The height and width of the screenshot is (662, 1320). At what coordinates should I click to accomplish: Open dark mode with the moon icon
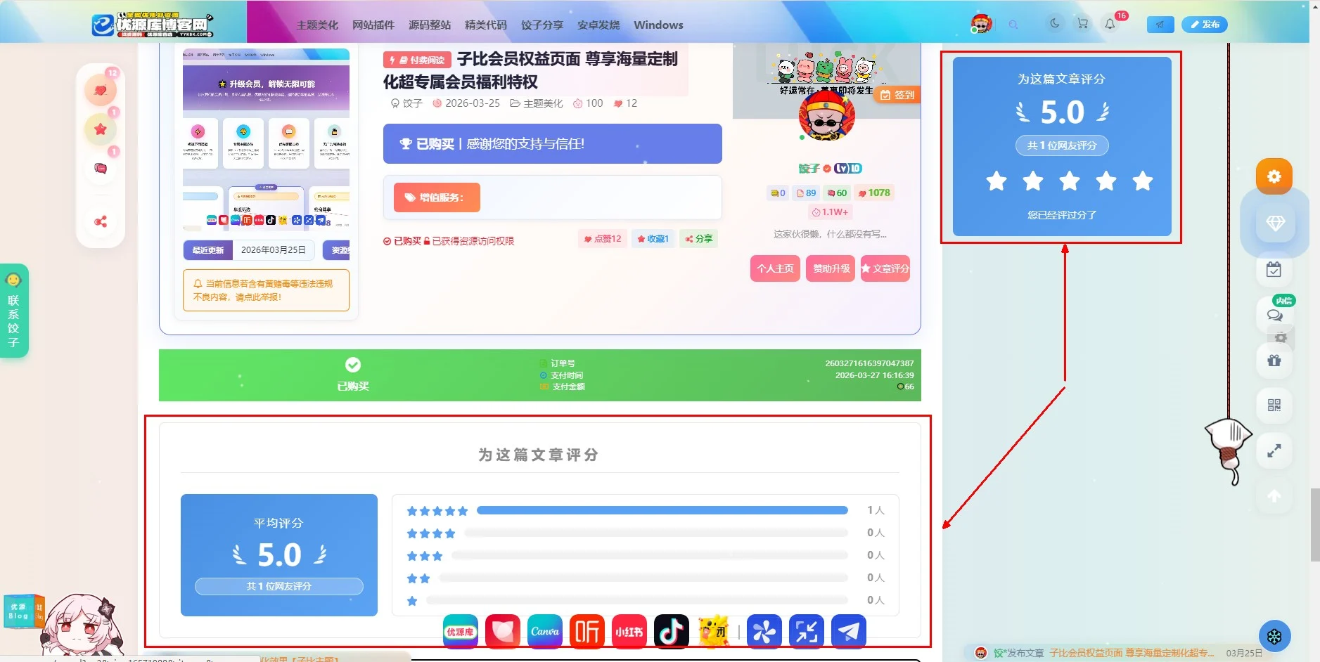tap(1054, 23)
